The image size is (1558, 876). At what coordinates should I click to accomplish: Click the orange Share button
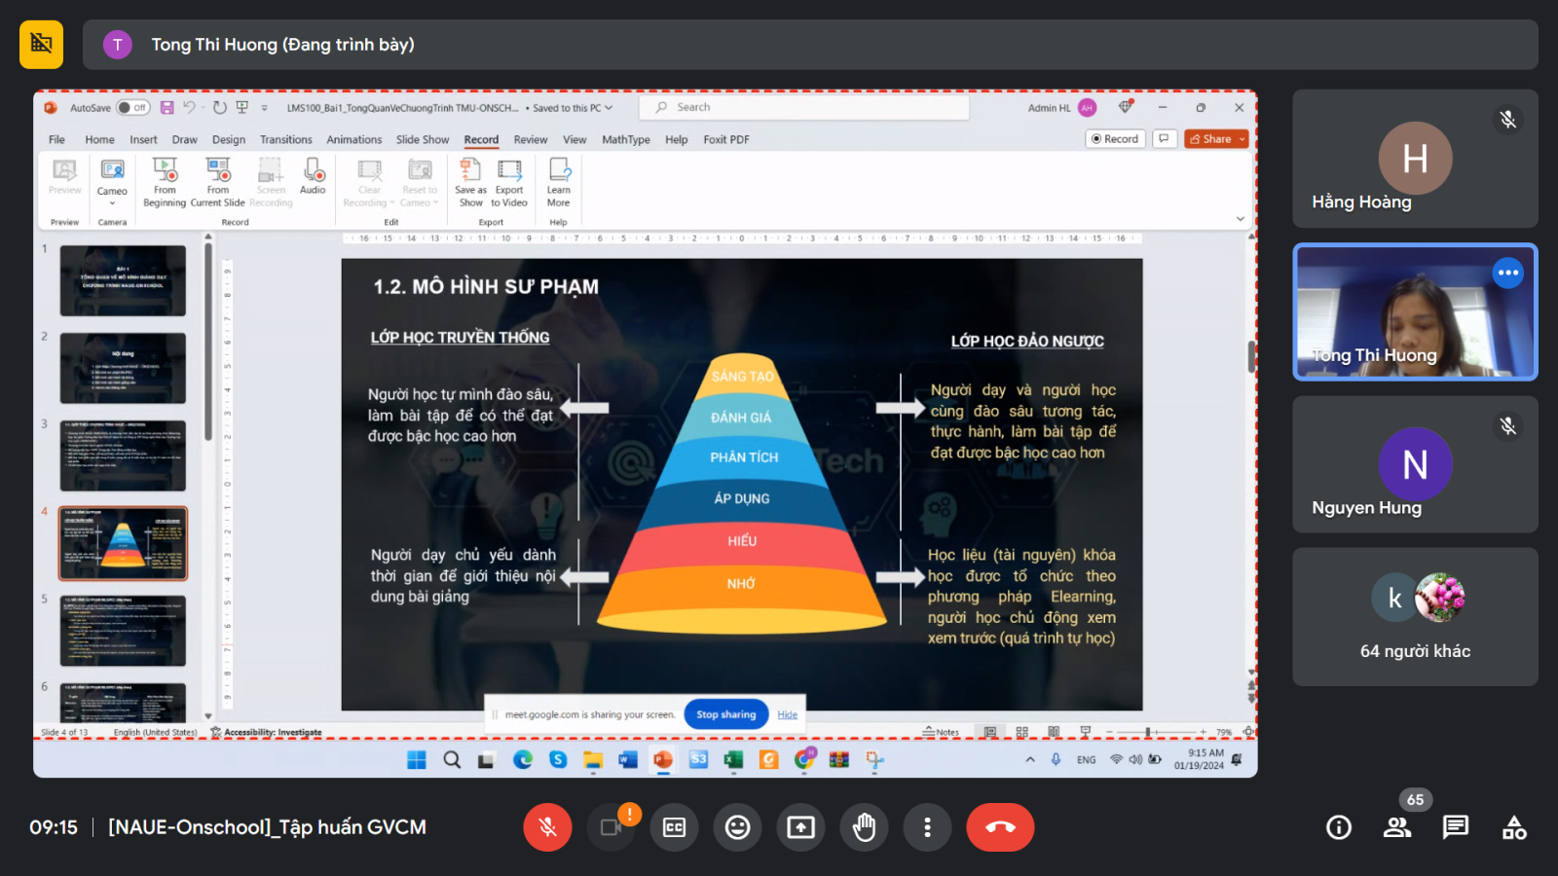1210,139
